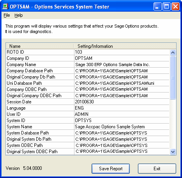Select the System ODBC Path label
Image resolution: width=182 pixels, height=178 pixels.
click(x=25, y=145)
